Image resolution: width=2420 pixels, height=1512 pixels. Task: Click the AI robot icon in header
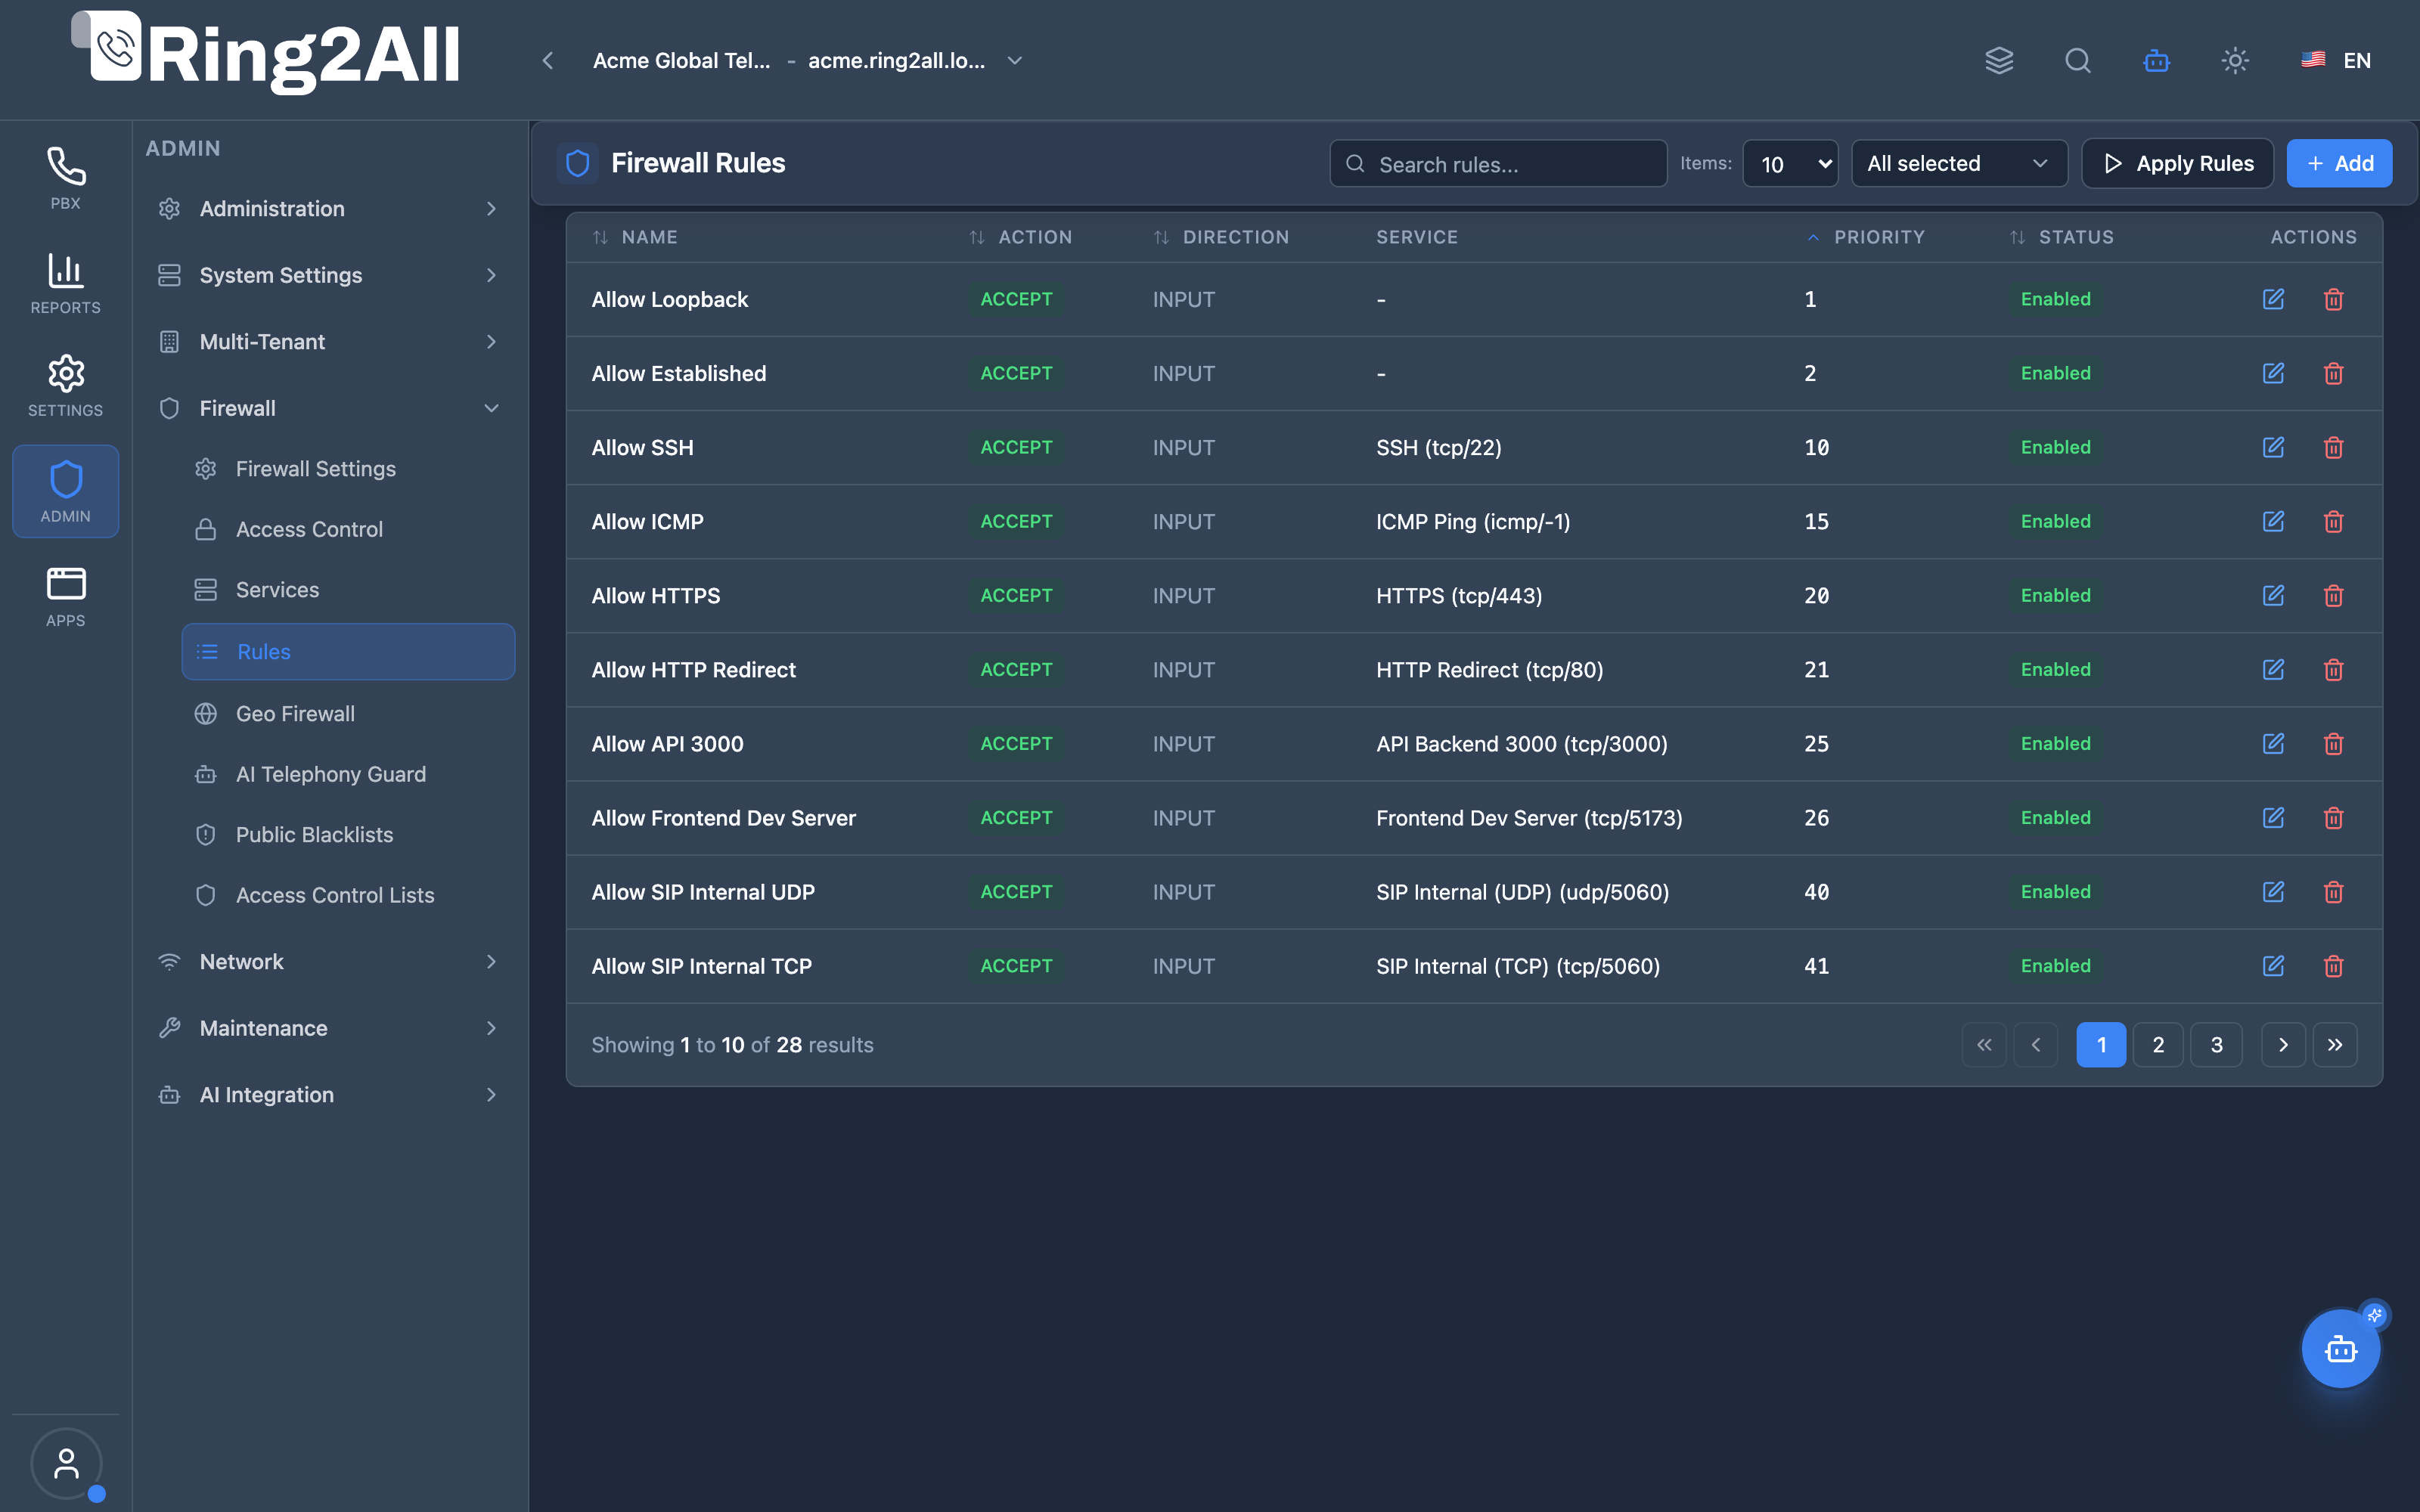[2156, 60]
